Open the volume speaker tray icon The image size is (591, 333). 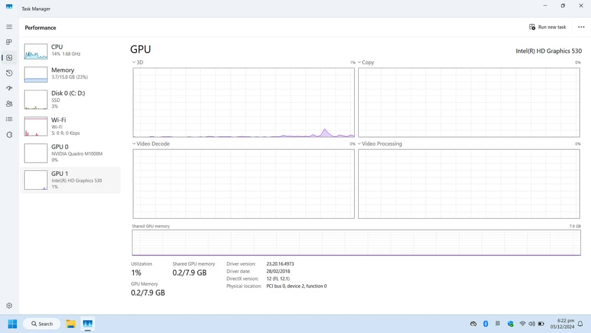(532, 324)
